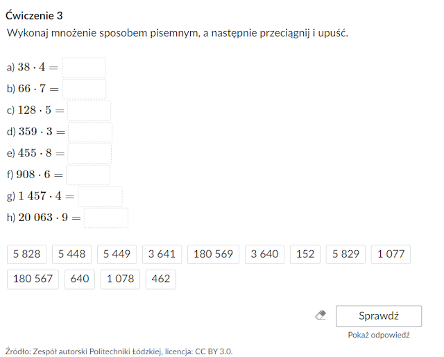Pick the 462 answer tile
444x357 pixels.
pos(160,279)
